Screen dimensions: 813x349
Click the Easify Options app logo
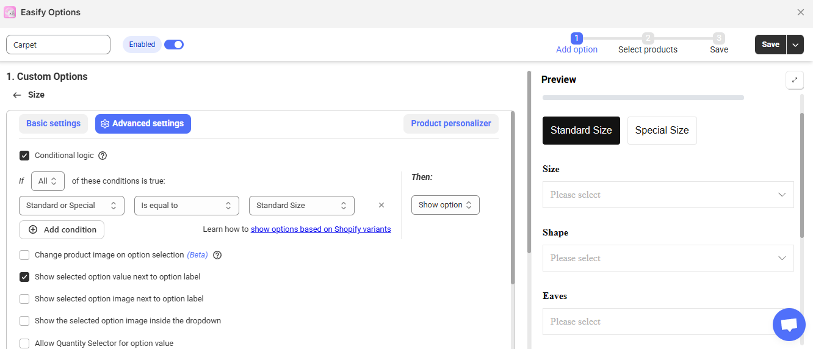tap(10, 12)
